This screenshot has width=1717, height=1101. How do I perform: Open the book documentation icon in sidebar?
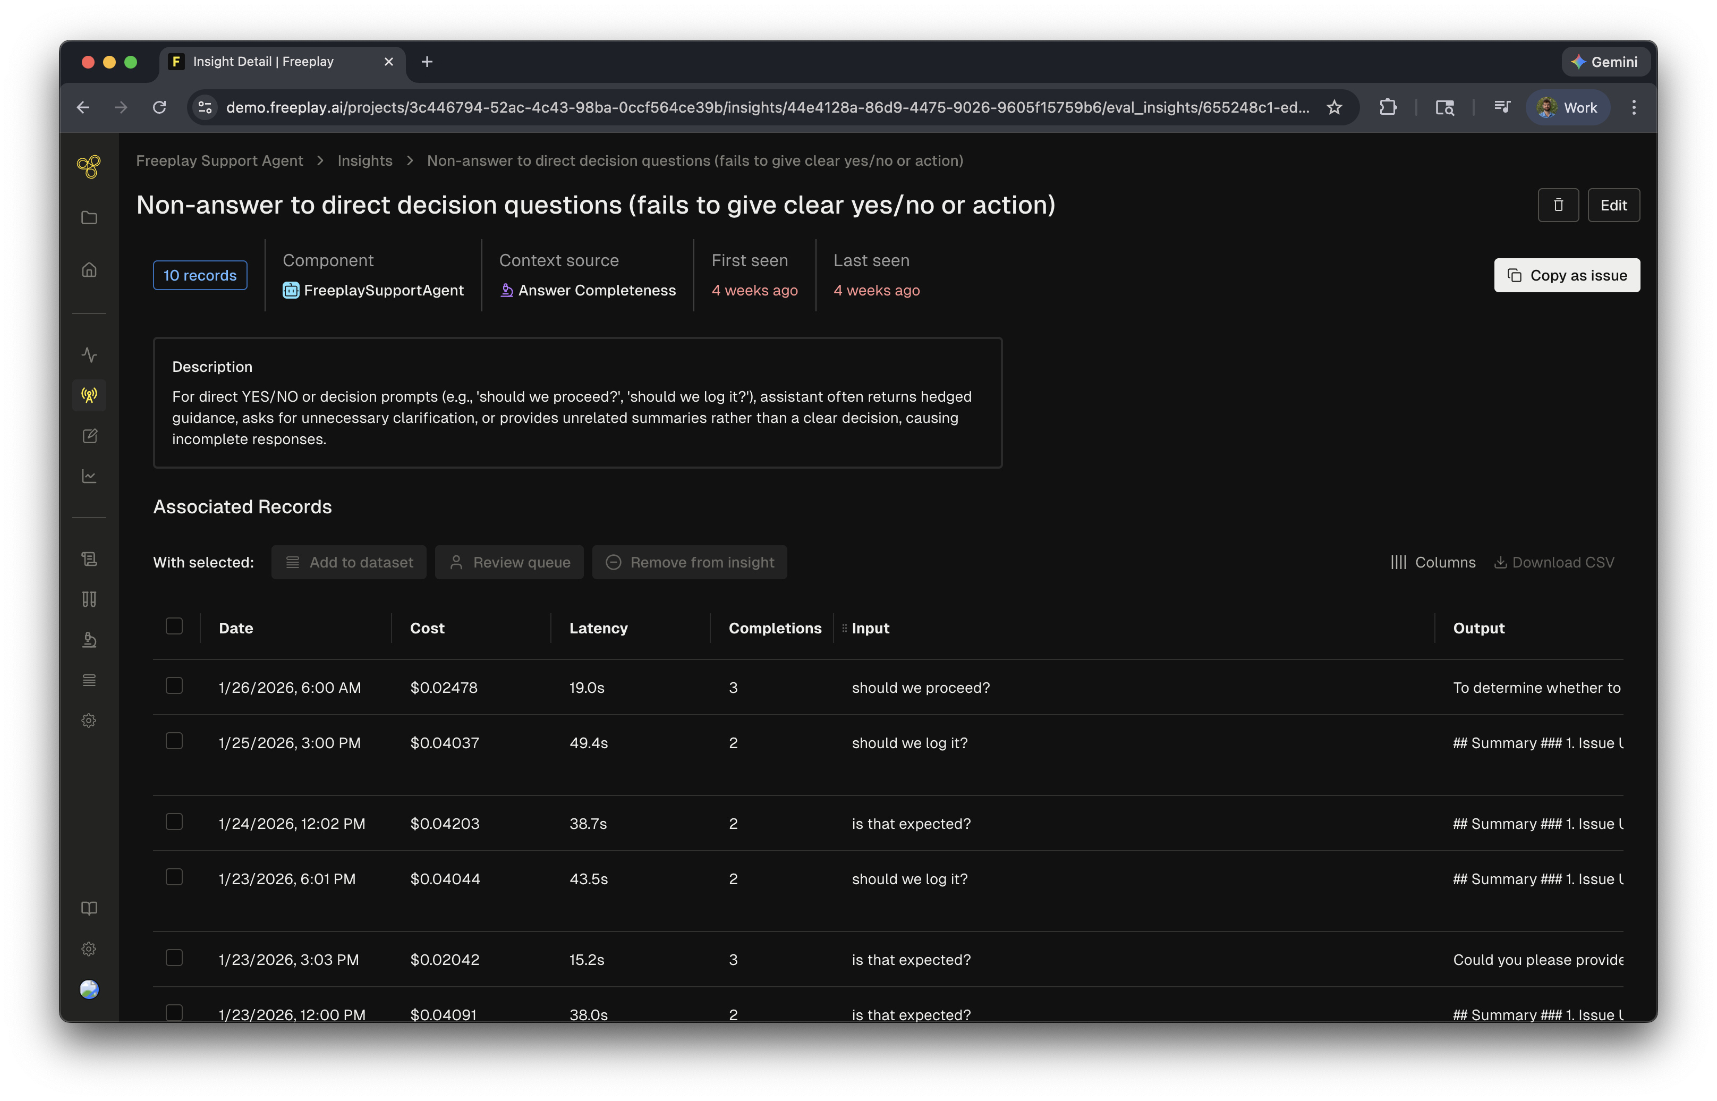(x=89, y=908)
